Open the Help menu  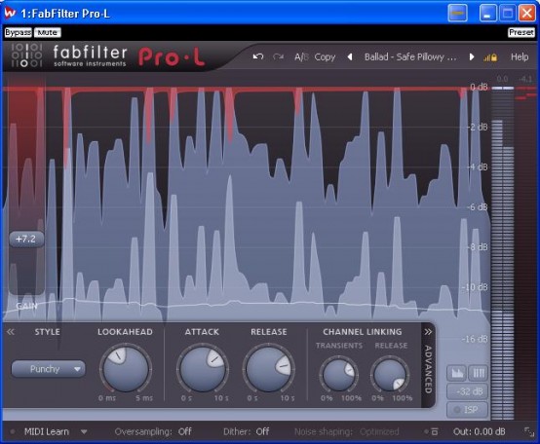(520, 56)
